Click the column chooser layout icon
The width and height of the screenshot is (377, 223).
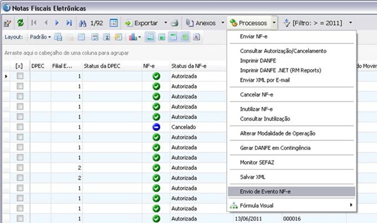81,37
